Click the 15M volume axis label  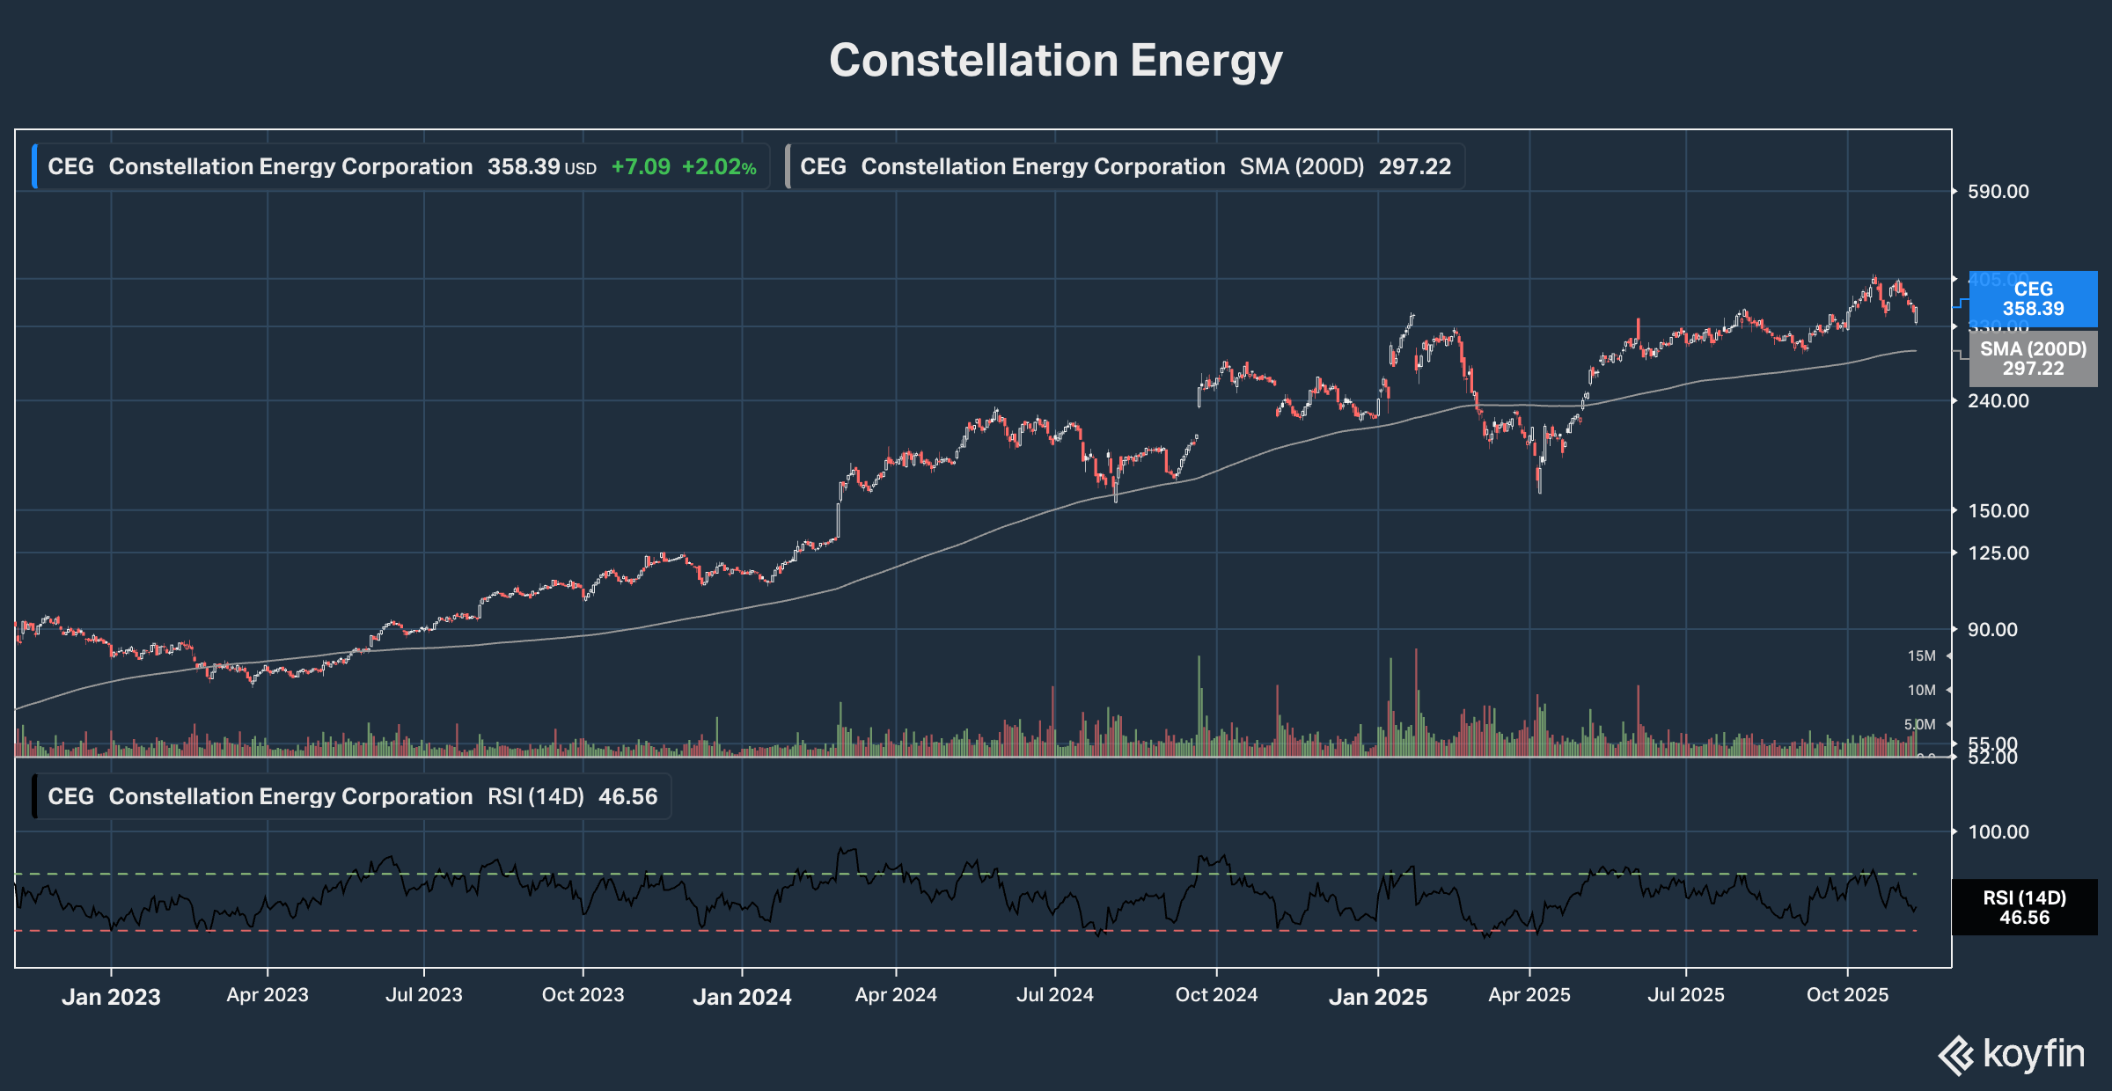pos(1921,656)
